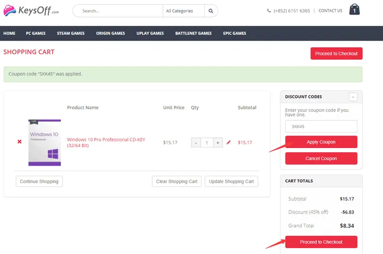This screenshot has width=383, height=254.
Task: Click the Cancel Coupon button
Action: click(x=321, y=159)
